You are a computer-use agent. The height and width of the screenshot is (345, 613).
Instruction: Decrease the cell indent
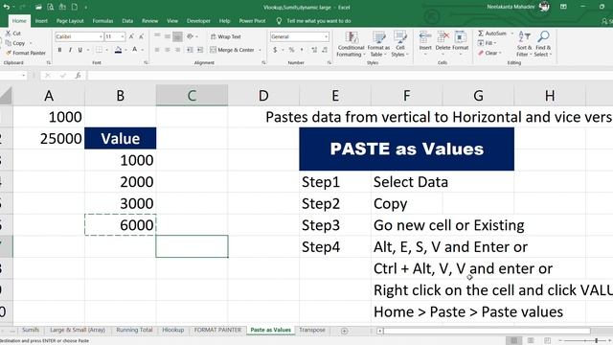coord(190,50)
